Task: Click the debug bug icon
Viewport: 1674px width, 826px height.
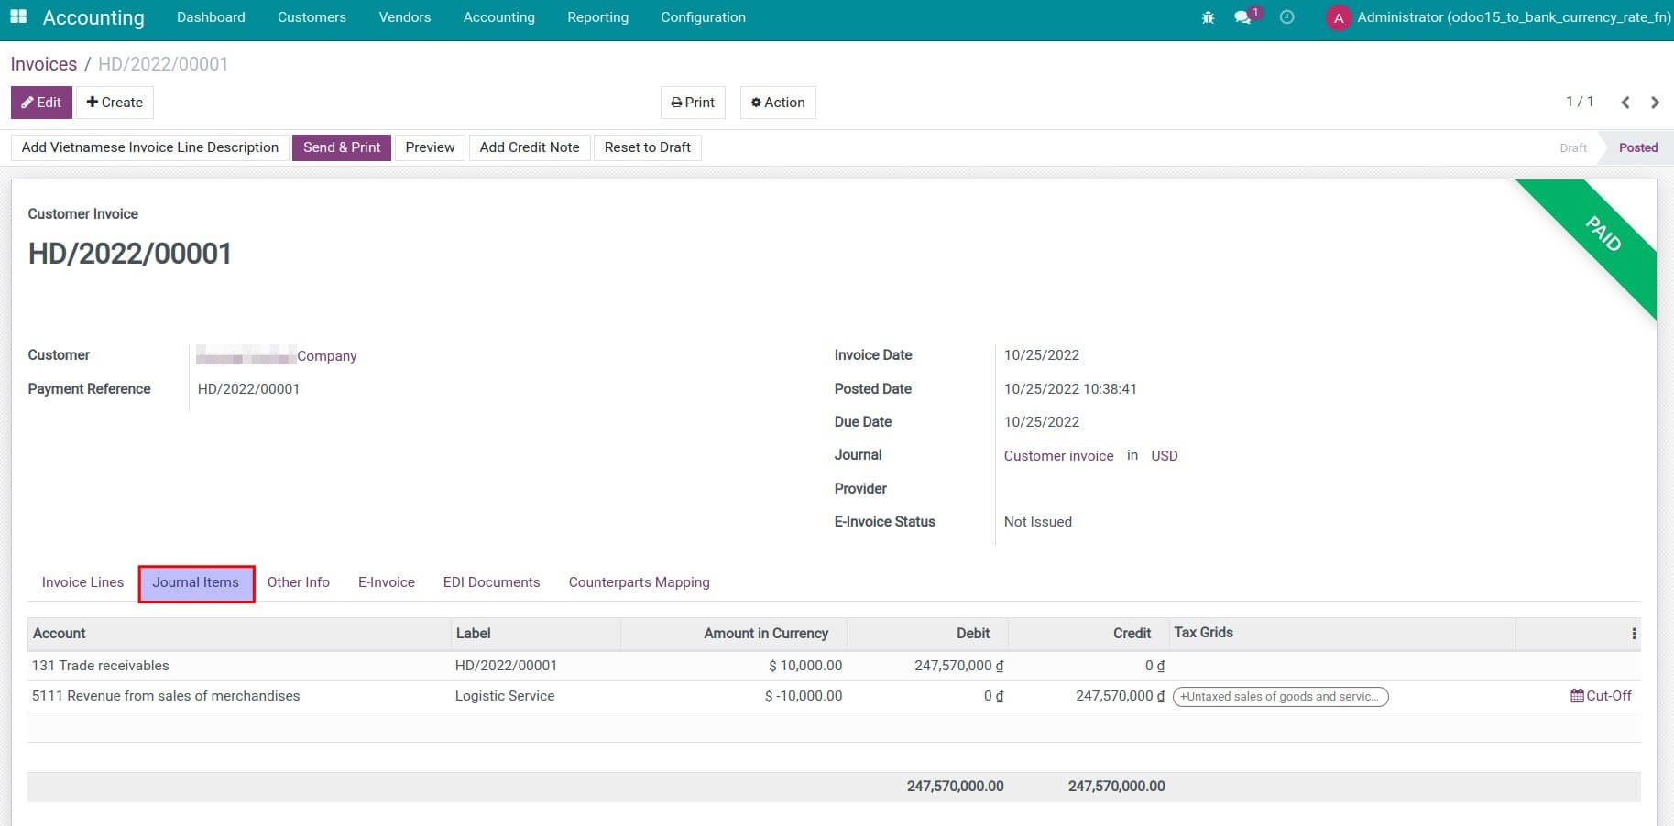Action: click(1208, 17)
